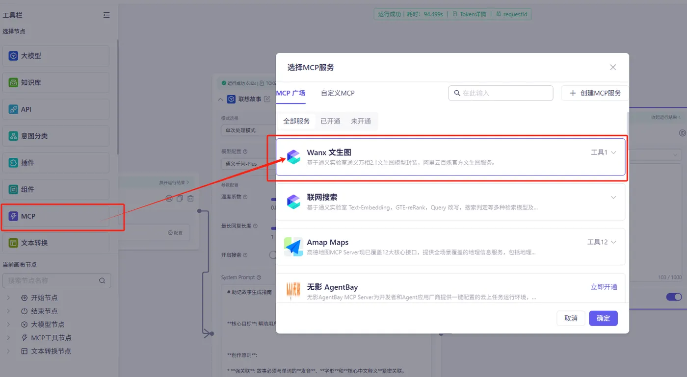Select the 已开通 filter tab

[330, 121]
